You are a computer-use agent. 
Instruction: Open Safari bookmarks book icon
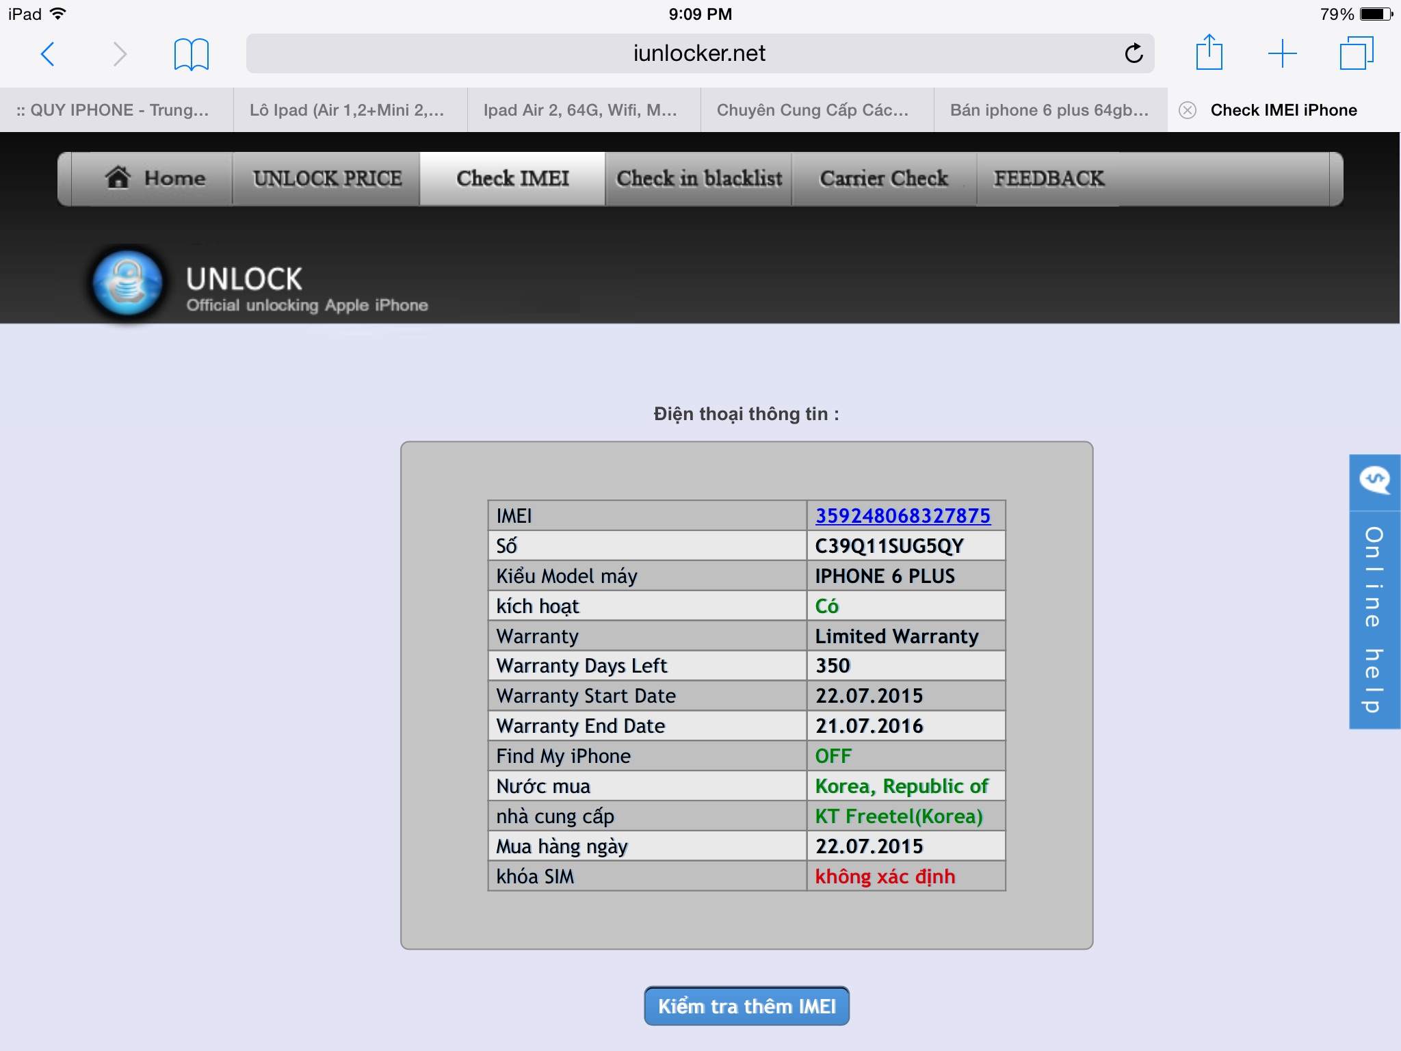[191, 54]
